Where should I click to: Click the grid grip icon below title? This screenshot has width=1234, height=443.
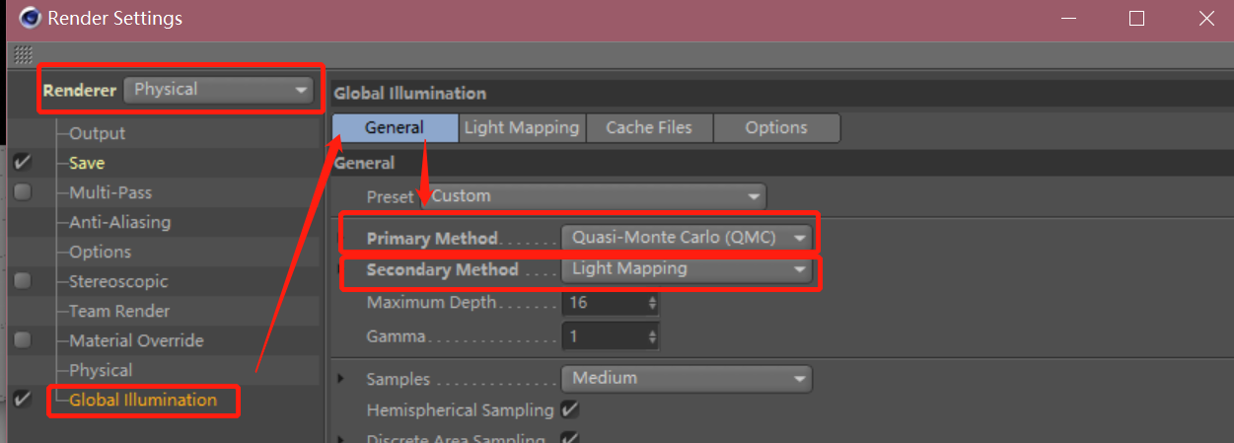pyautogui.click(x=24, y=55)
